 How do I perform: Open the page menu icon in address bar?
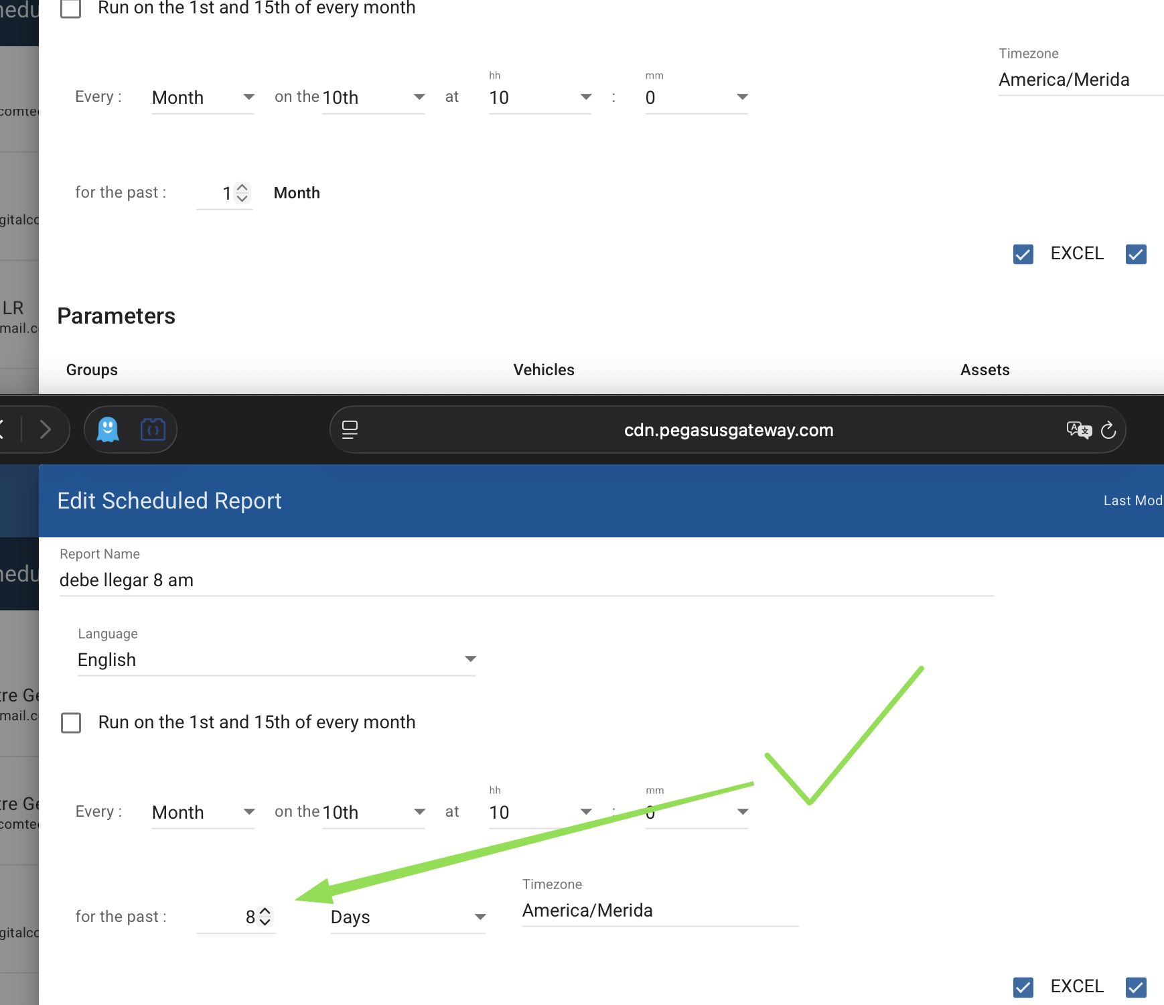[350, 430]
